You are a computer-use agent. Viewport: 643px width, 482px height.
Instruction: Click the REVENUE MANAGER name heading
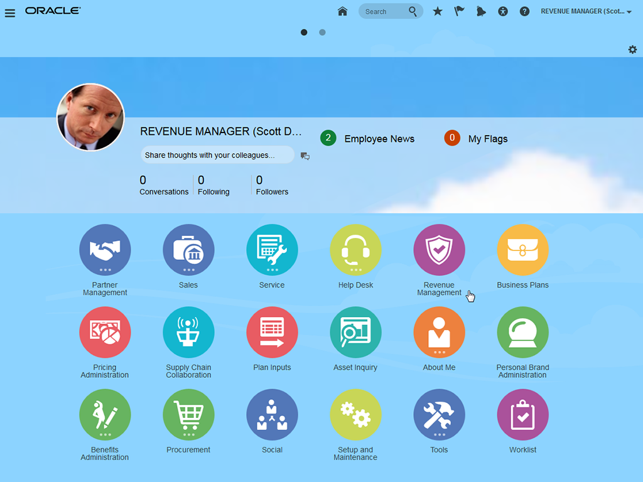point(220,131)
